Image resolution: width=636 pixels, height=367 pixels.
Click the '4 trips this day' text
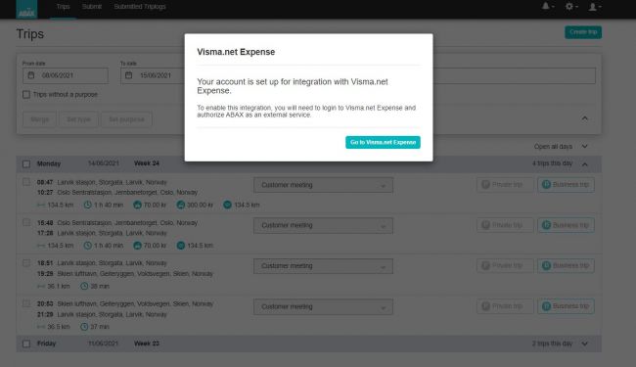552,163
